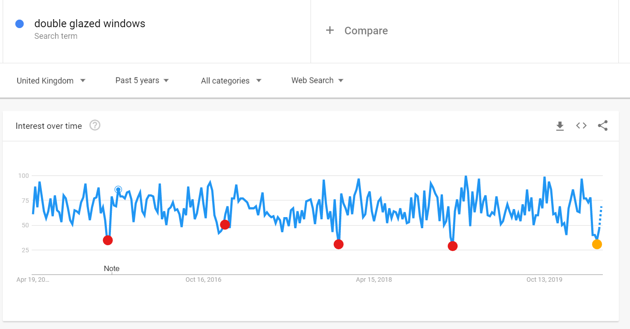The height and width of the screenshot is (329, 630).
Task: Select the first red marker above Note
Action: click(x=108, y=240)
